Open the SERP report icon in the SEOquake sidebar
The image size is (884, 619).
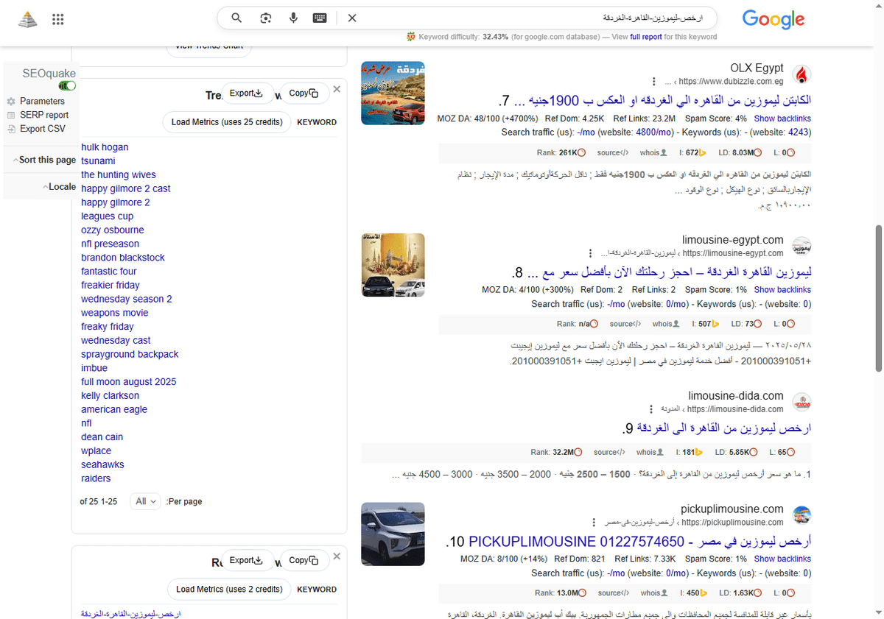11,115
